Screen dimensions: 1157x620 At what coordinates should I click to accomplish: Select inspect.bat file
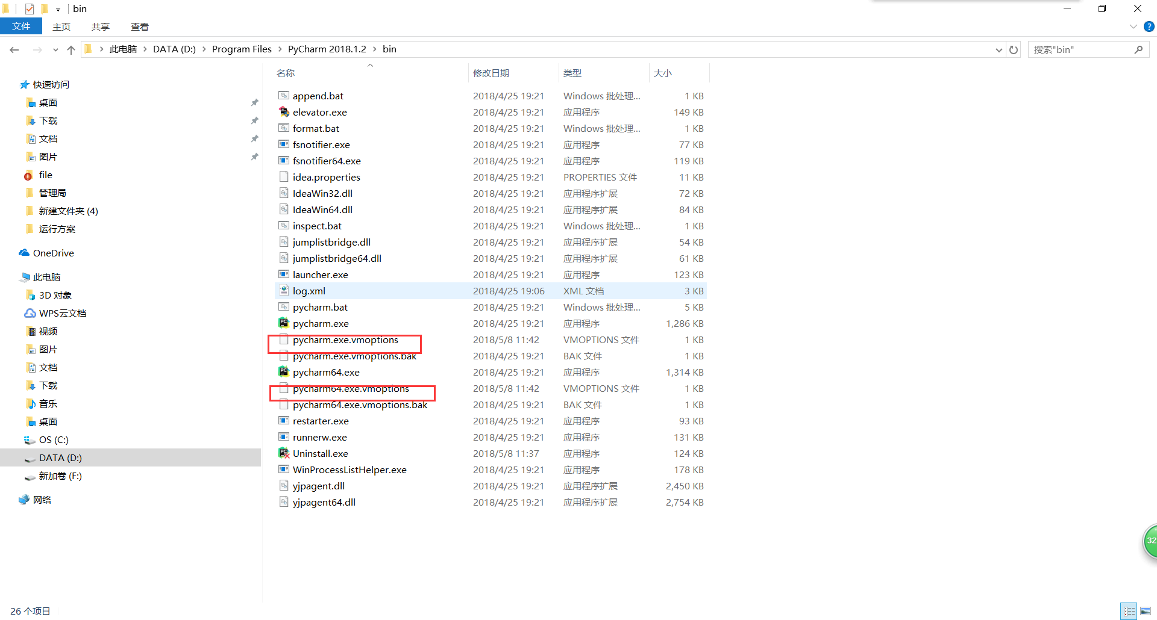tap(491, 226)
